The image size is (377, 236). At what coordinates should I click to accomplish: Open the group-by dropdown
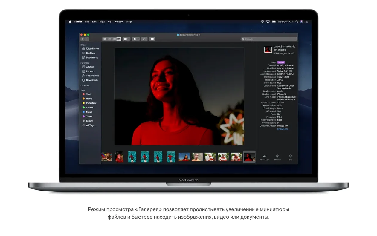point(126,39)
